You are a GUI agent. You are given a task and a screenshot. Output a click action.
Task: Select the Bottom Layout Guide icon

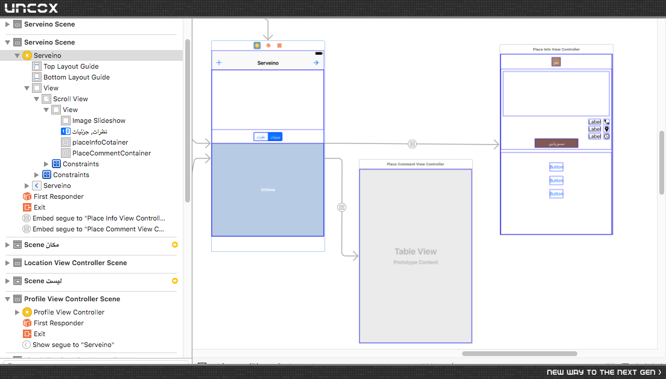coord(37,77)
